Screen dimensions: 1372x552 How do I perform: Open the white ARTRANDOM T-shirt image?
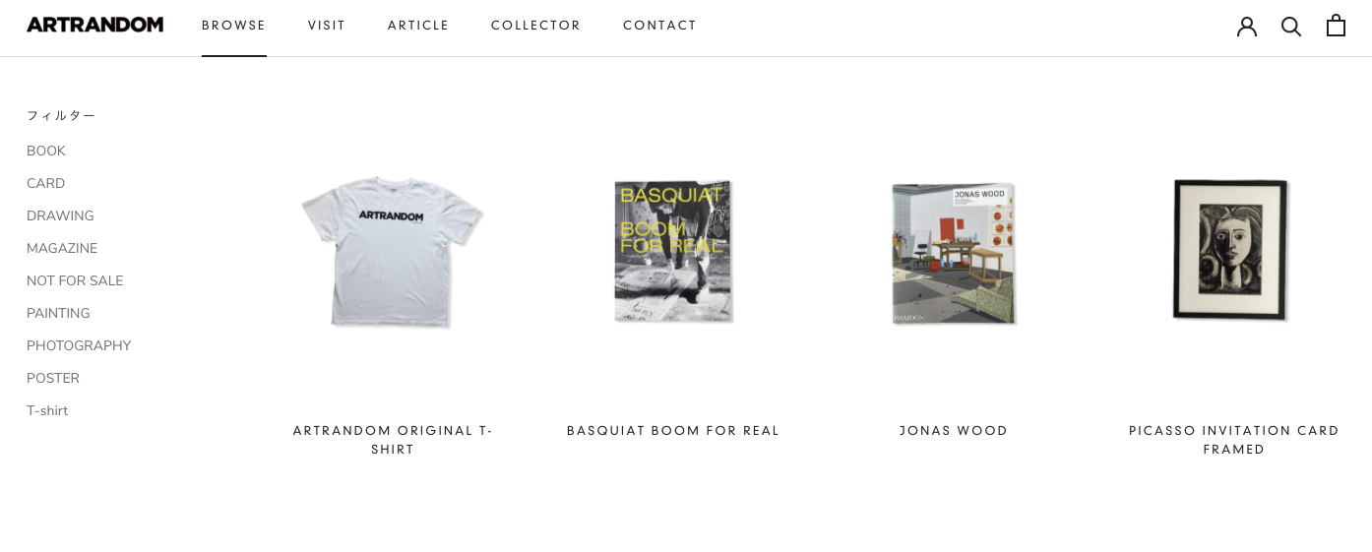tap(393, 252)
